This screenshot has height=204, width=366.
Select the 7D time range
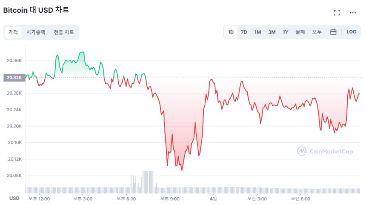coord(244,32)
